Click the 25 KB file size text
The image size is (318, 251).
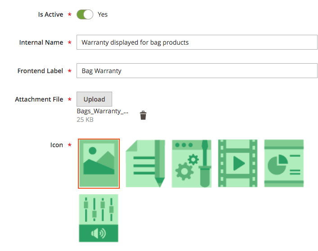[85, 120]
